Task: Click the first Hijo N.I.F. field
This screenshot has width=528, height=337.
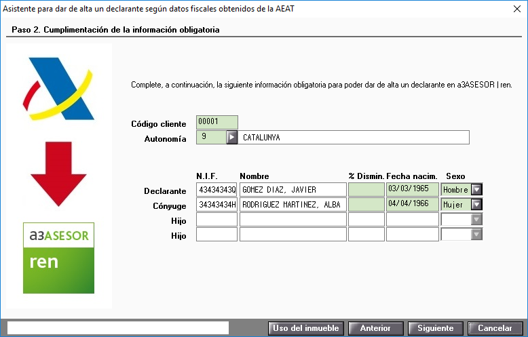Action: click(217, 220)
